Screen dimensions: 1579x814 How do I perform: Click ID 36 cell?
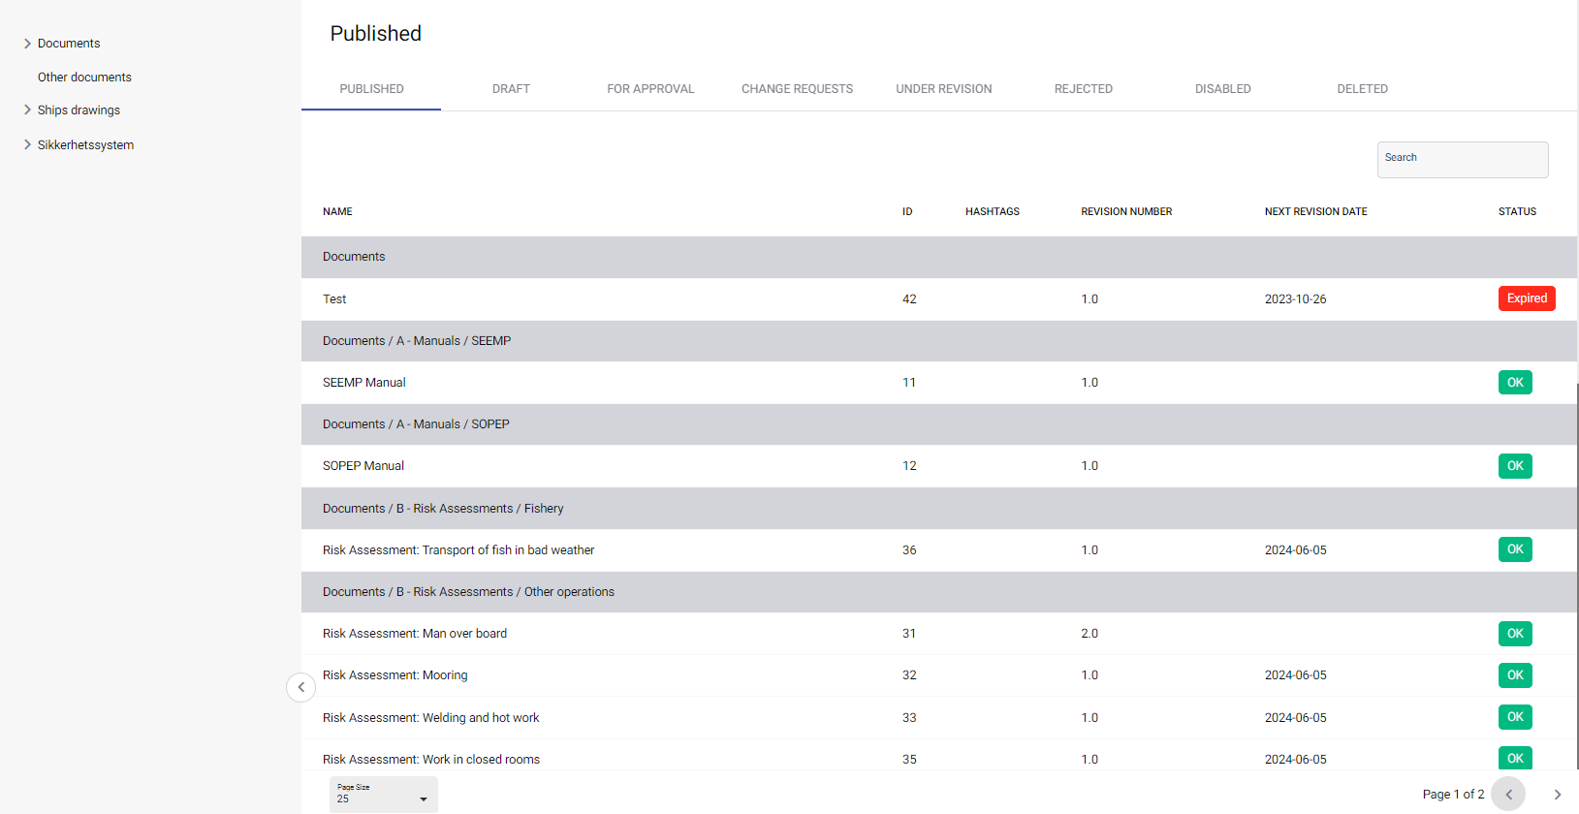coord(909,550)
